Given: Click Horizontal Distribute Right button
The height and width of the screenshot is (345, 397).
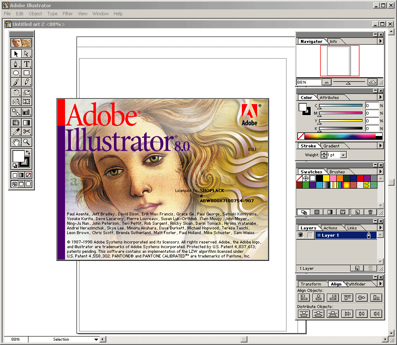Looking at the screenshot, I should click(376, 314).
